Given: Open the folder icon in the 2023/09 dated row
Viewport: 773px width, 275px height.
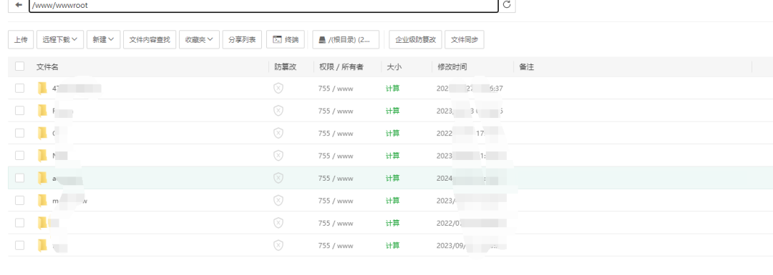Looking at the screenshot, I should [43, 245].
